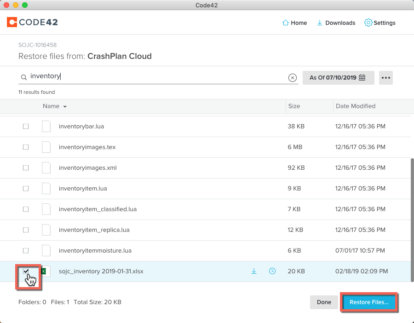Select inventoryitem_replica.lua checkbox
Image resolution: width=414 pixels, height=323 pixels.
[26, 230]
